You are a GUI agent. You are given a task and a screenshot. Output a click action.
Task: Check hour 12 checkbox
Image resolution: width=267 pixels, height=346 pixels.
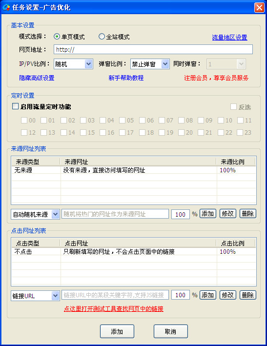click(24, 132)
